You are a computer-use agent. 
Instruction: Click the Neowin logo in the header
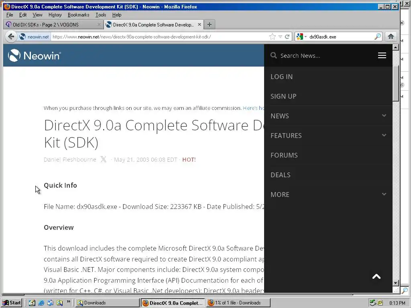point(35,55)
